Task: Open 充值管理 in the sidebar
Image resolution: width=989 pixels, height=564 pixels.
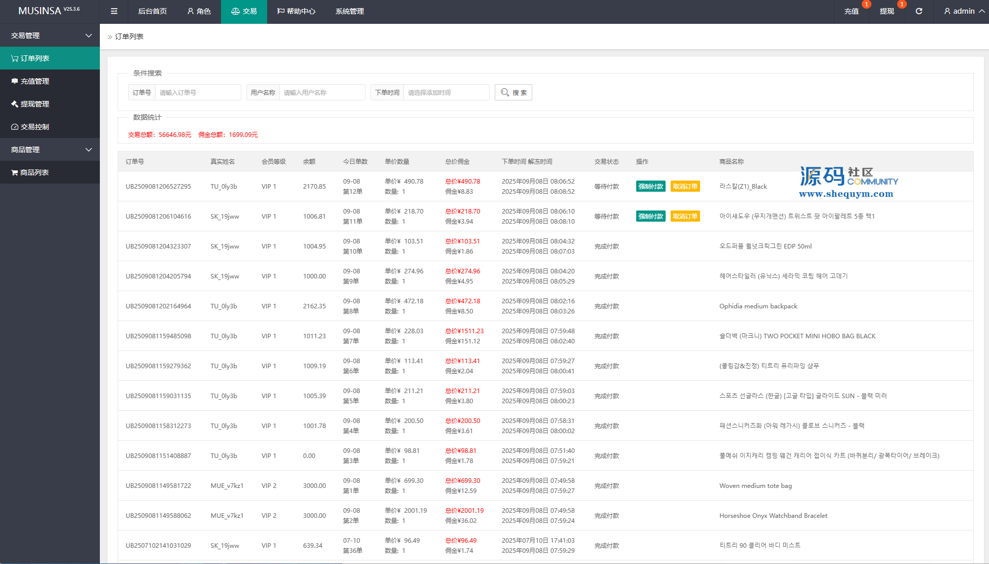Action: (34, 81)
